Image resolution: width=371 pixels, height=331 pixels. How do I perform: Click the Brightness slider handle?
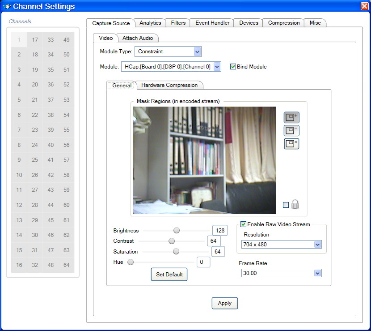[177, 230]
